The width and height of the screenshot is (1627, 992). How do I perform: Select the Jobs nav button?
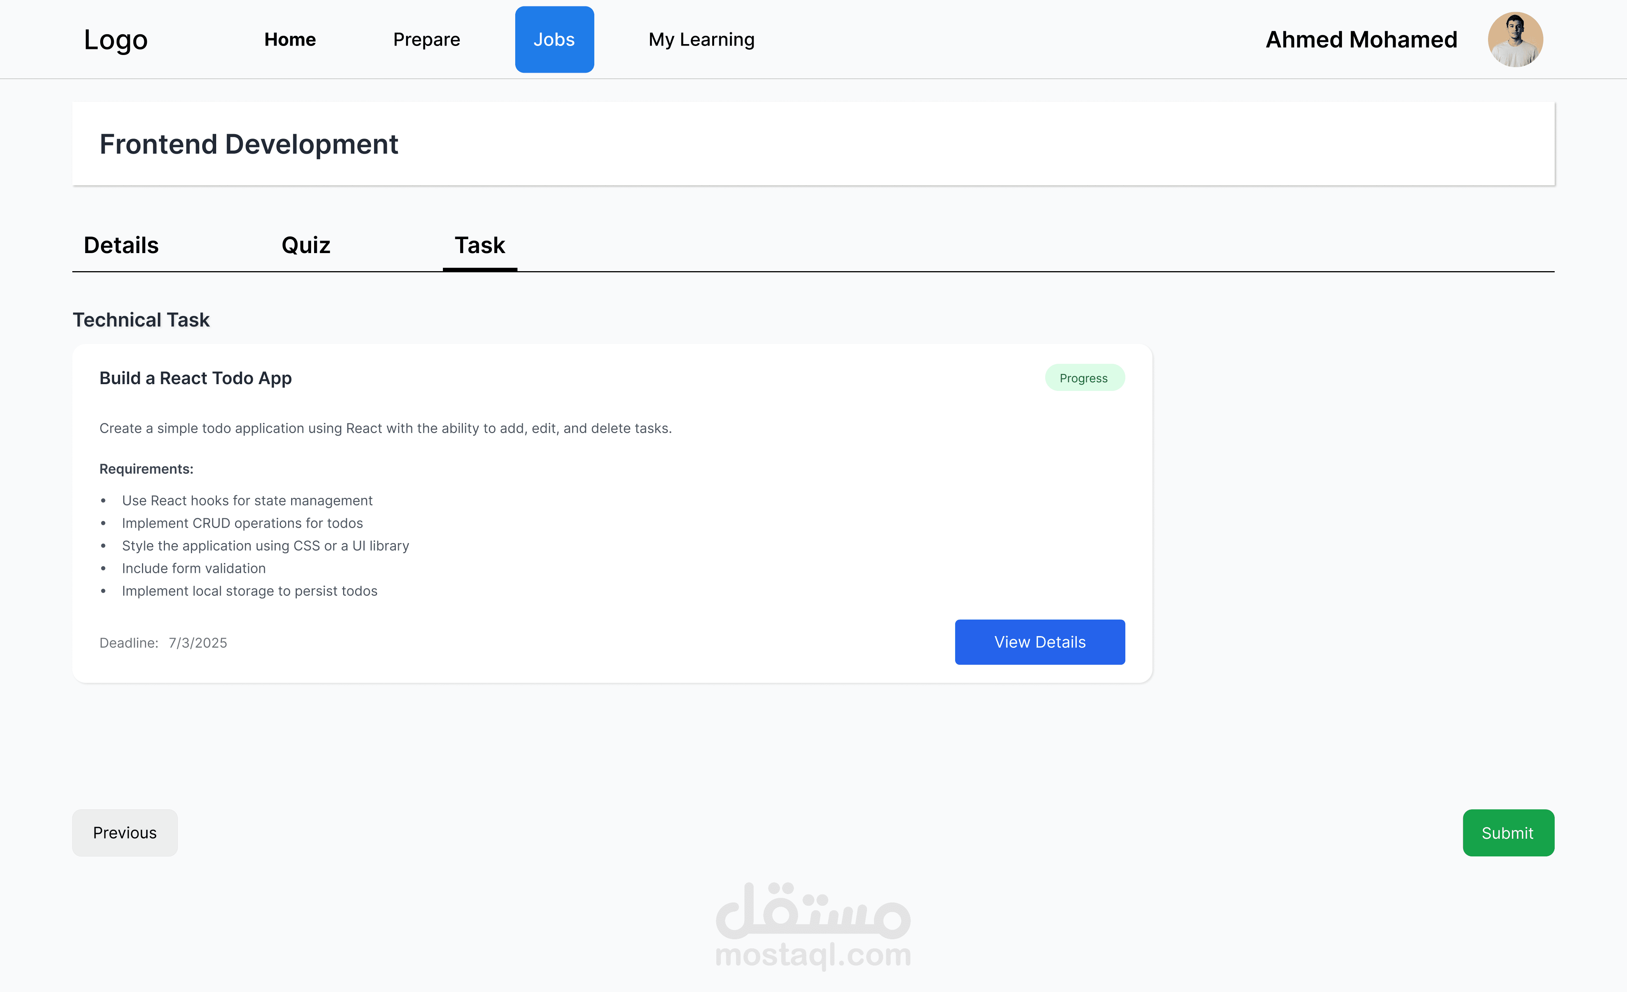pyautogui.click(x=554, y=40)
